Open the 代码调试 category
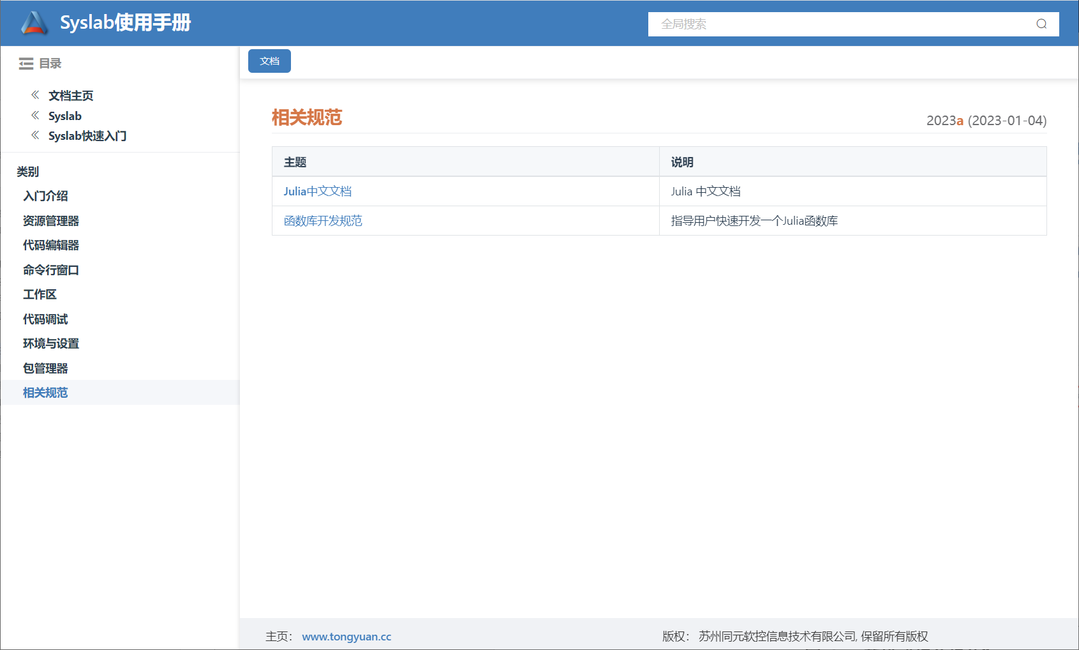Viewport: 1079px width, 650px height. coord(45,319)
